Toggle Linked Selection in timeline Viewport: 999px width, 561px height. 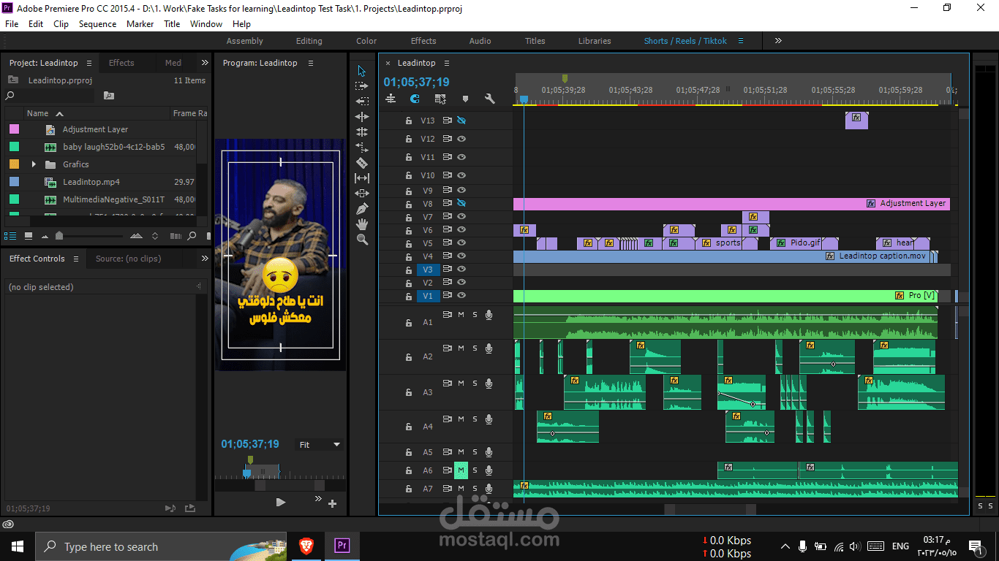(440, 99)
